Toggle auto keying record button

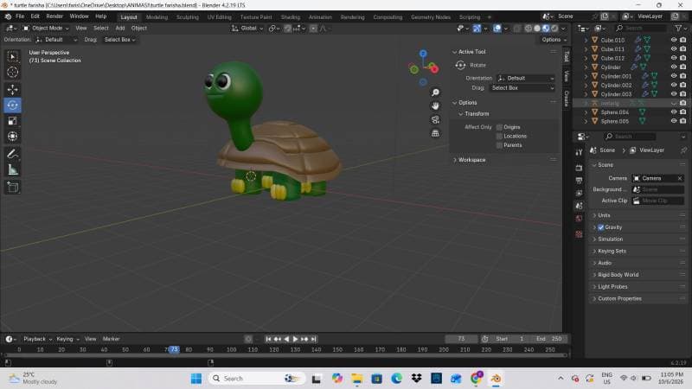coord(248,339)
